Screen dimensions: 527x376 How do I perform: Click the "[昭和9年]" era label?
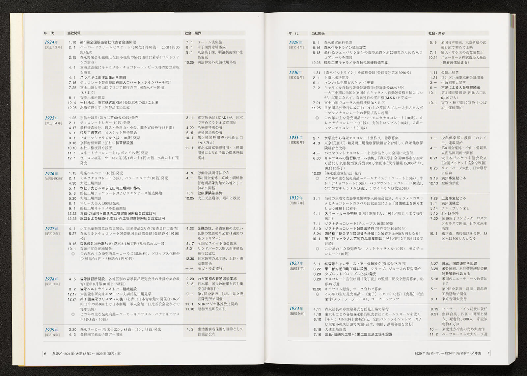(x=297, y=314)
